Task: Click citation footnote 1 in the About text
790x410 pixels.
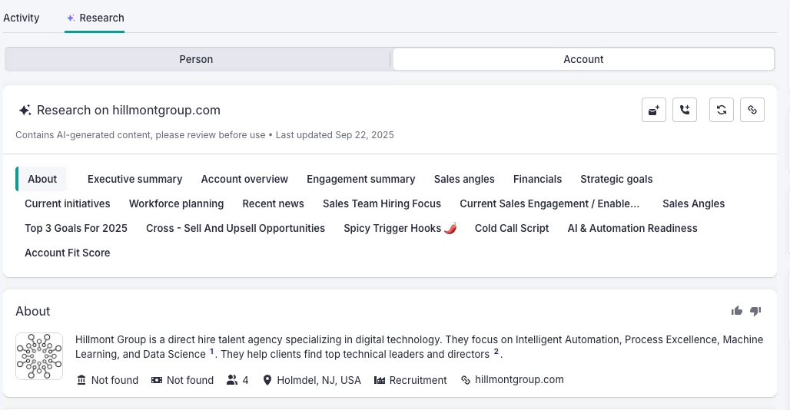Action: point(212,351)
